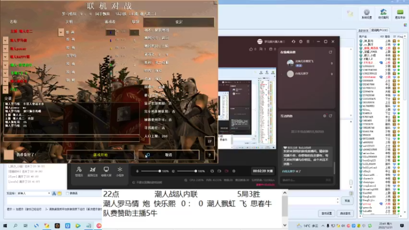Click the thumbs-up likes counter icon
This screenshot has width=409, height=230.
251,49
